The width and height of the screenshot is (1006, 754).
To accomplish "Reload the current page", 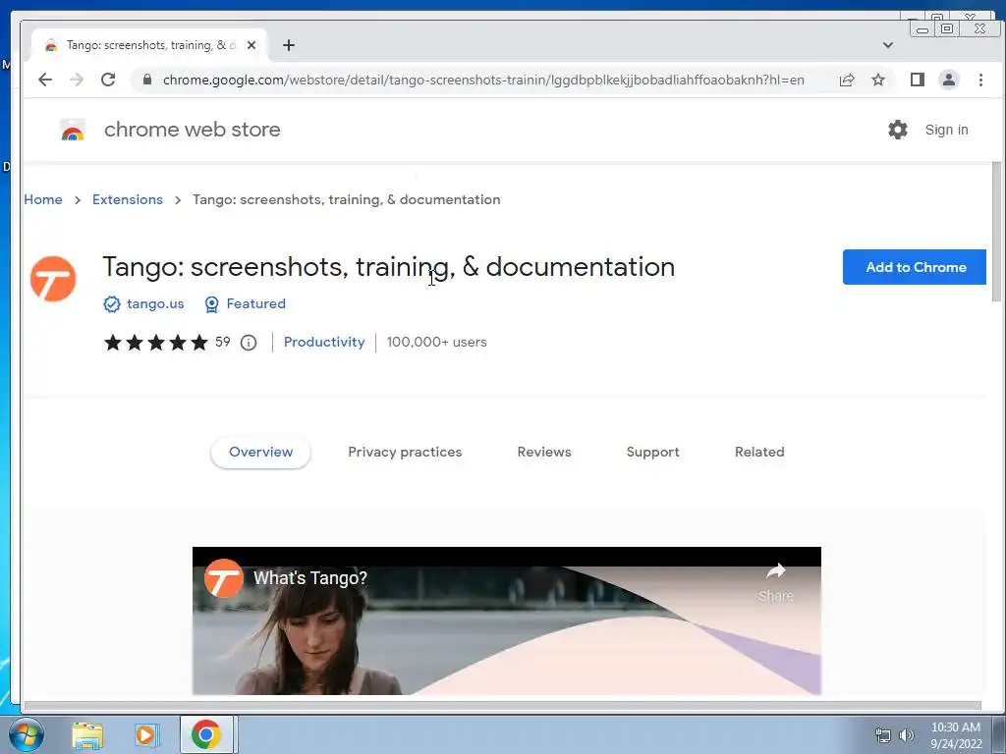I will point(108,80).
